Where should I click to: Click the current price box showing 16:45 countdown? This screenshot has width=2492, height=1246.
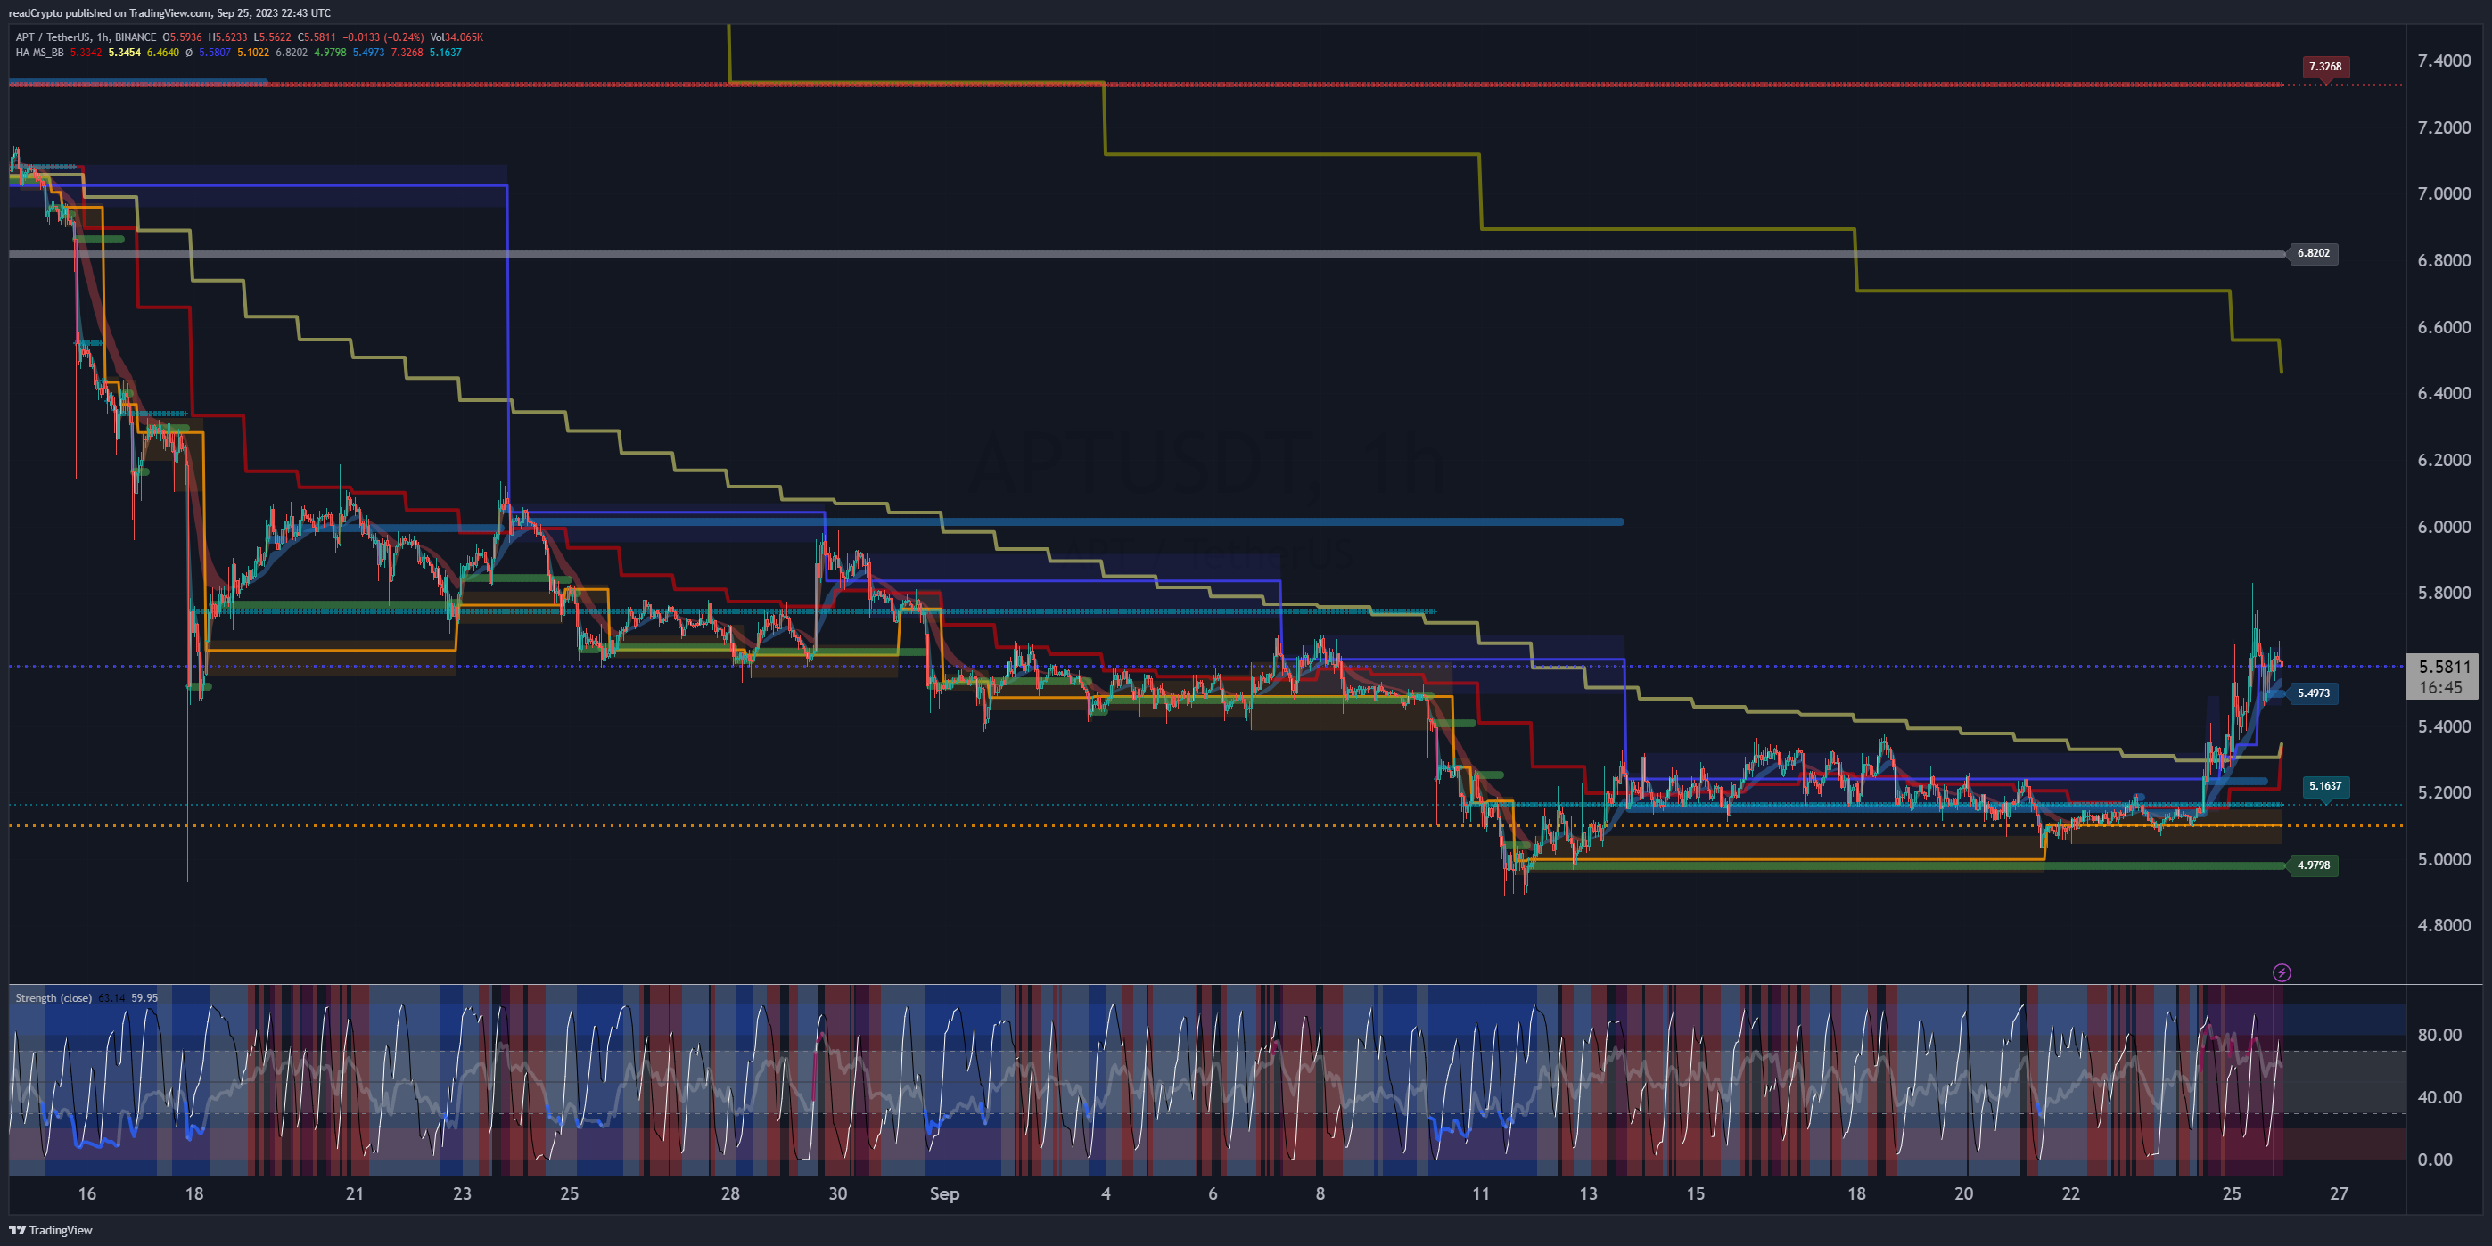pos(2442,677)
